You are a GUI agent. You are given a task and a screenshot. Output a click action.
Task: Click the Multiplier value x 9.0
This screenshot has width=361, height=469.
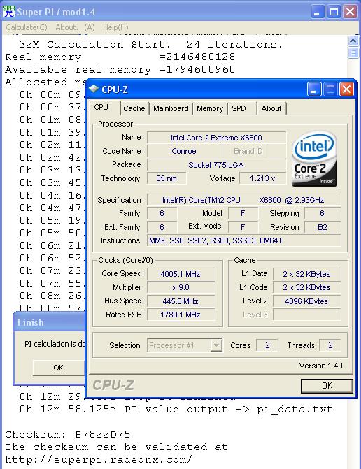tap(180, 287)
